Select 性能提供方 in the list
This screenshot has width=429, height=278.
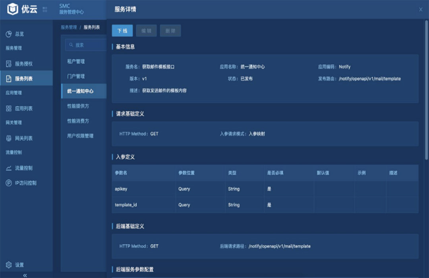78,106
